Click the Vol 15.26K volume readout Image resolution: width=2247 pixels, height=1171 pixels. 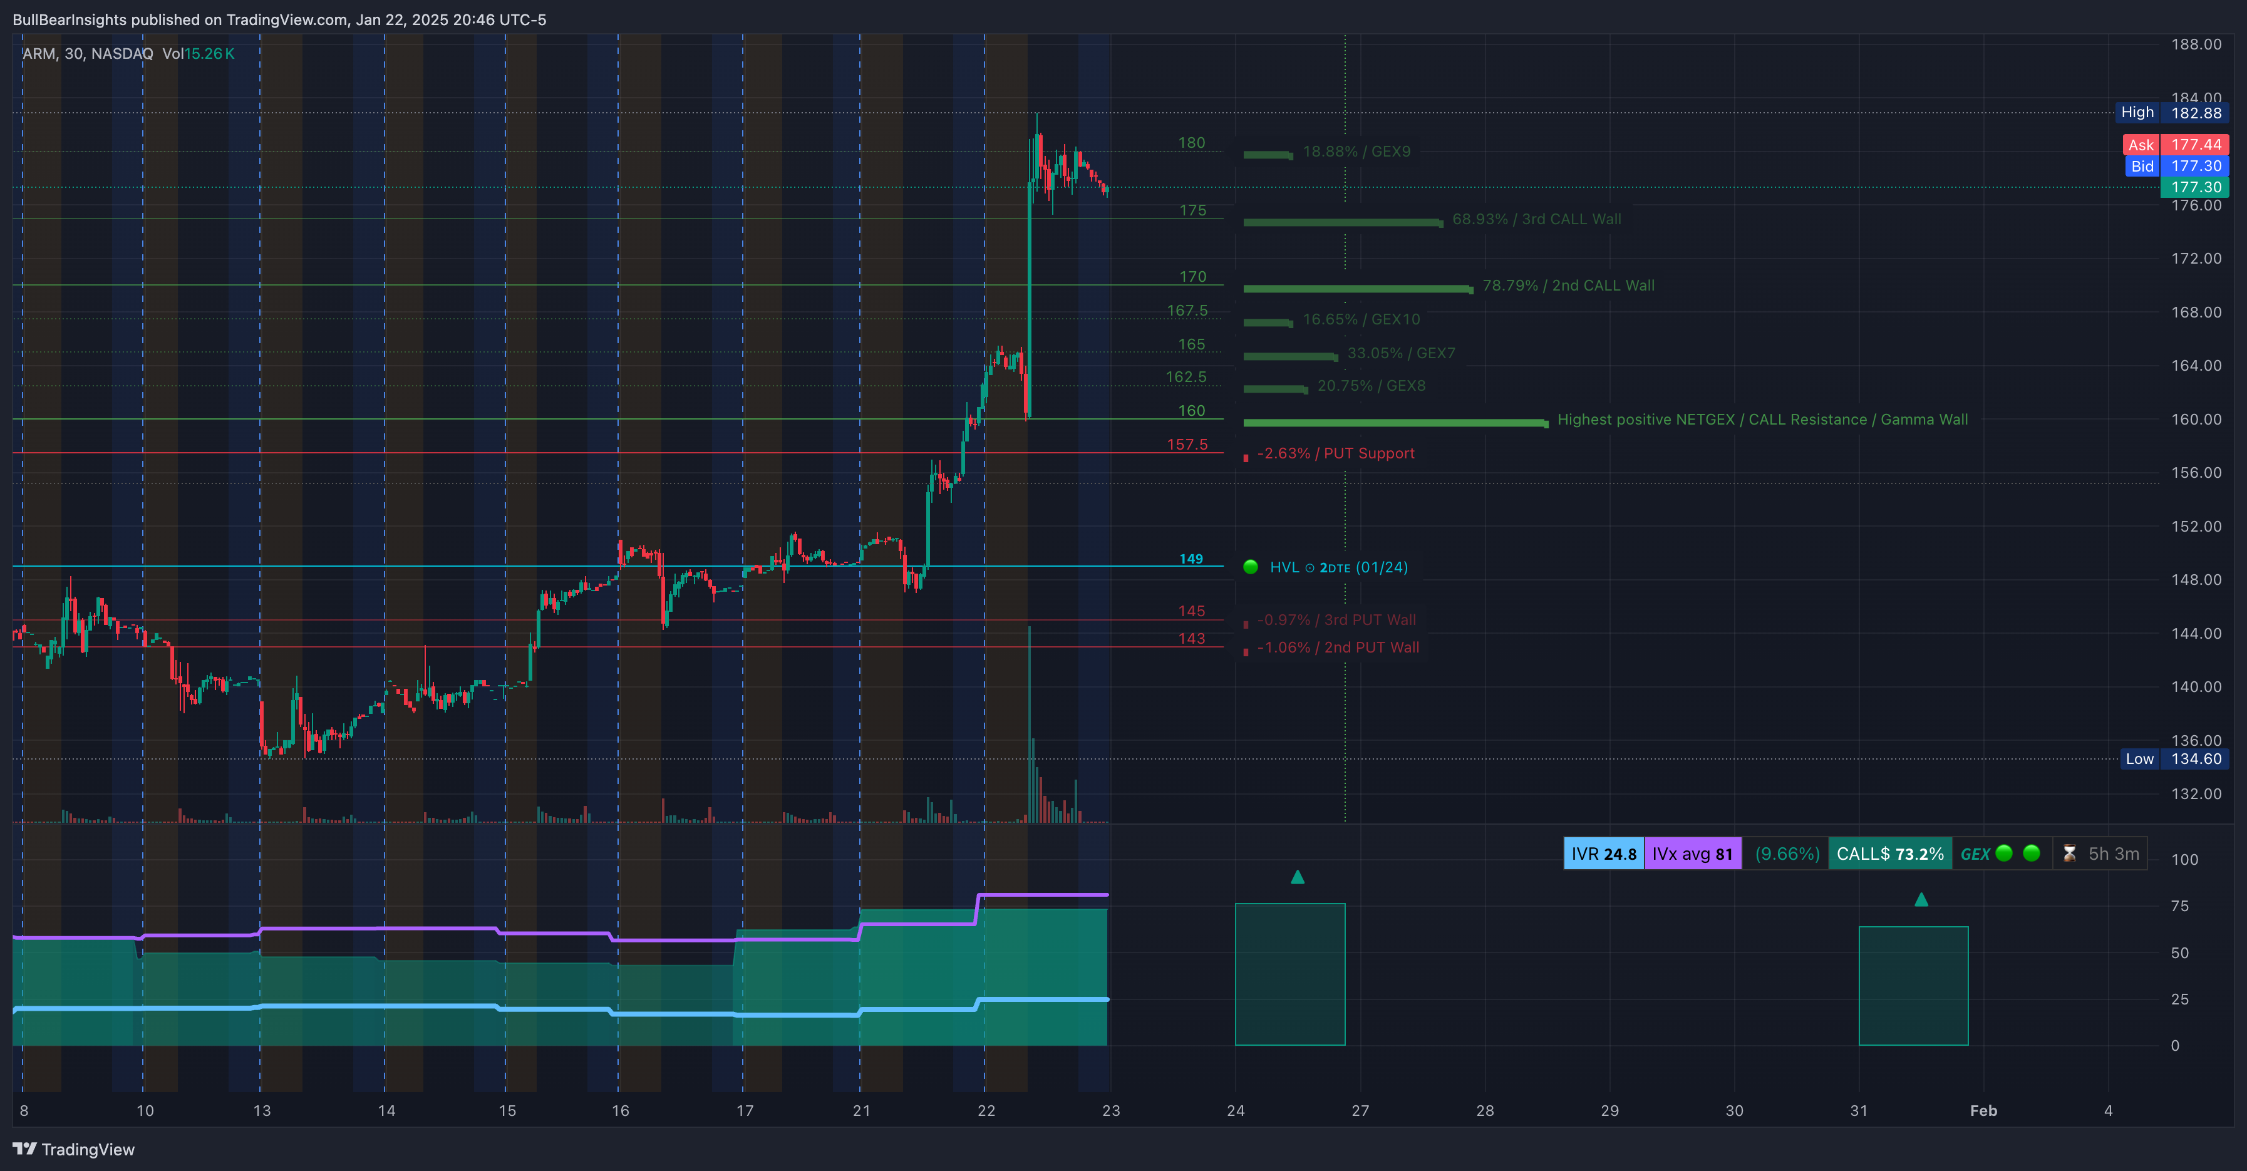(x=198, y=53)
